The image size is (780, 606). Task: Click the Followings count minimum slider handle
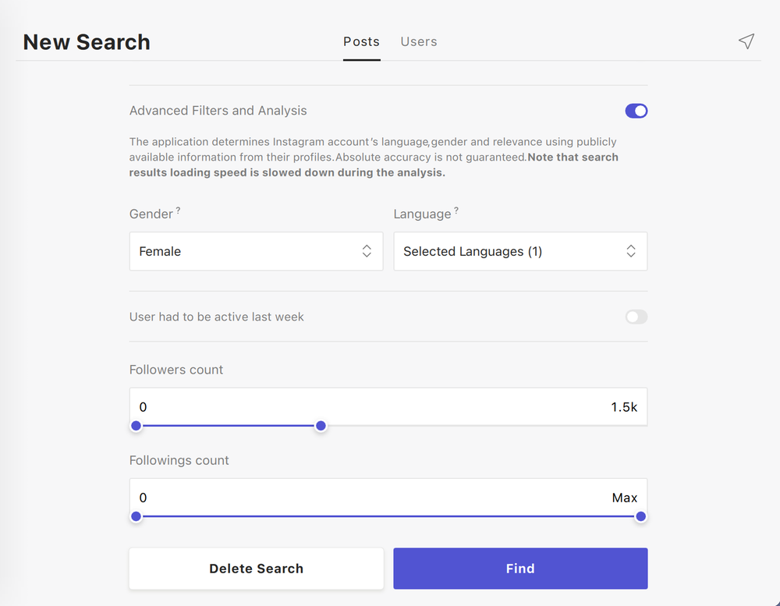pyautogui.click(x=136, y=516)
